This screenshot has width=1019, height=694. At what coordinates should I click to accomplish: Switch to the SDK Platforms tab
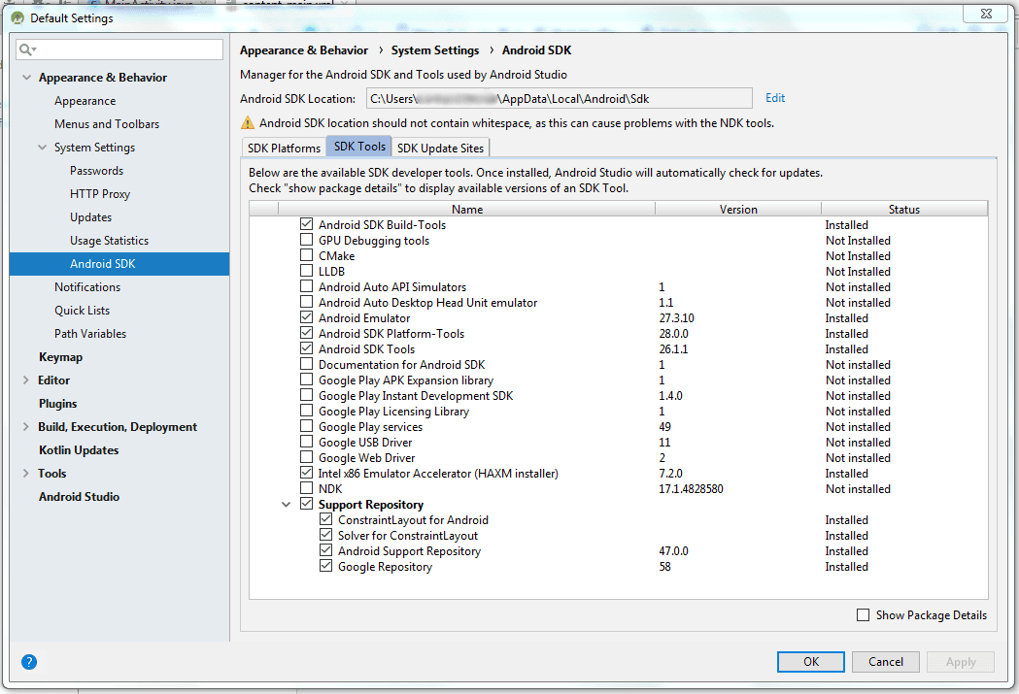pos(284,148)
